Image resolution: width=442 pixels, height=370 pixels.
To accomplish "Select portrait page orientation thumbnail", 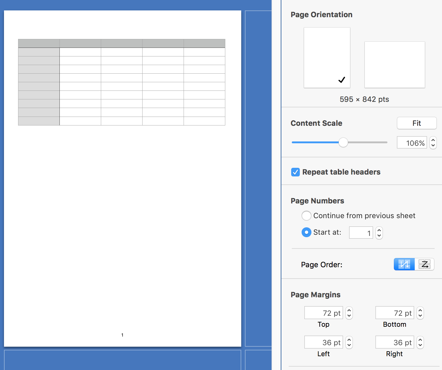I will (x=327, y=58).
